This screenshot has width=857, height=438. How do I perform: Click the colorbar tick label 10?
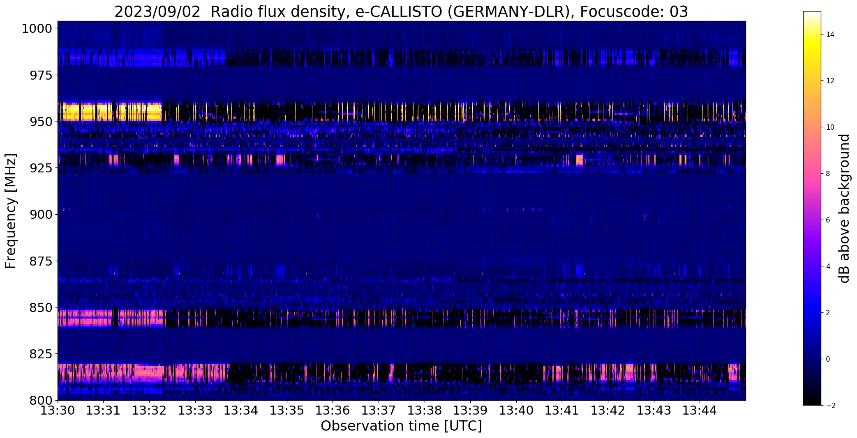(x=830, y=127)
